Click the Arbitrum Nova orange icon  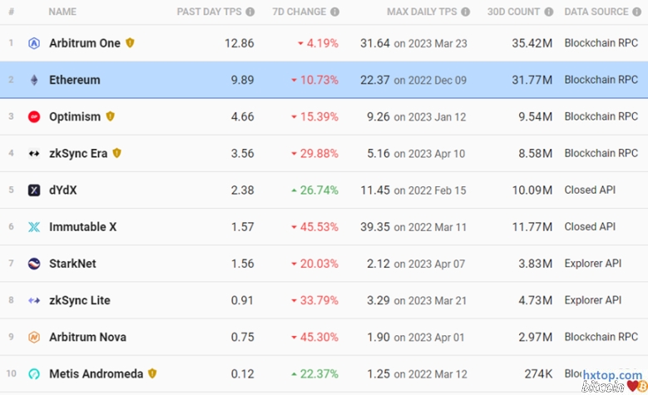[x=34, y=338]
